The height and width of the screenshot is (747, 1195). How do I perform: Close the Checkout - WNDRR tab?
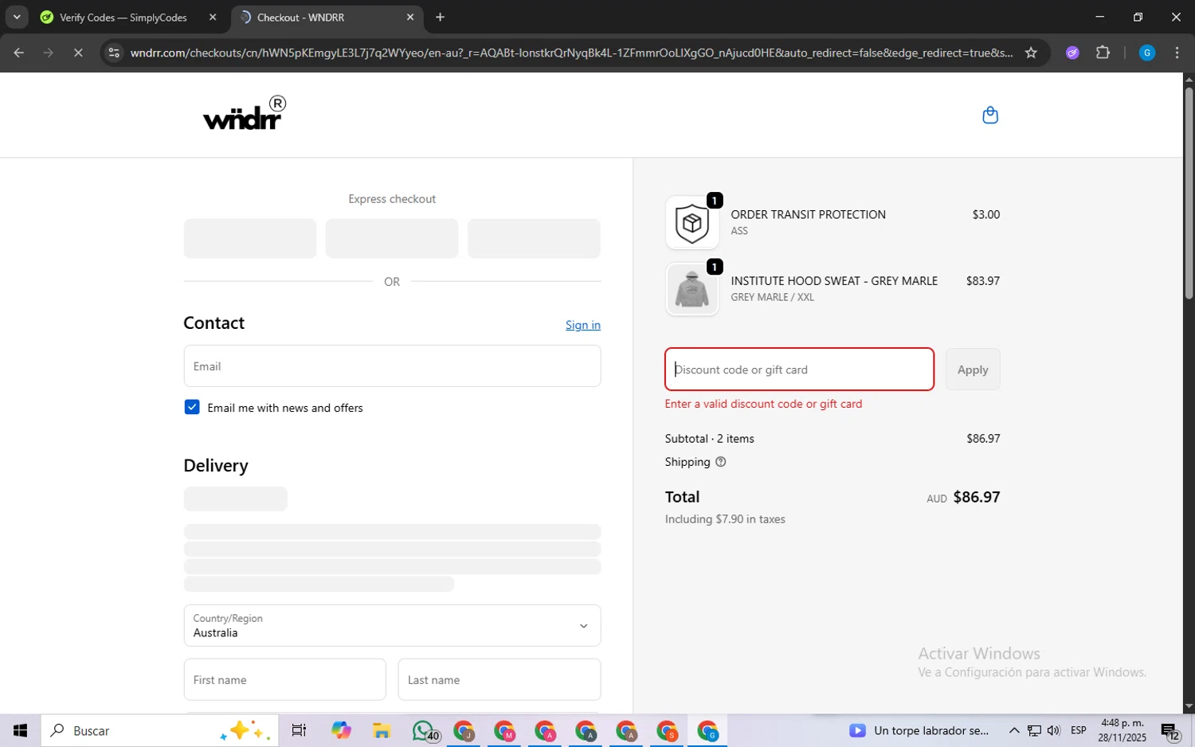410,17
